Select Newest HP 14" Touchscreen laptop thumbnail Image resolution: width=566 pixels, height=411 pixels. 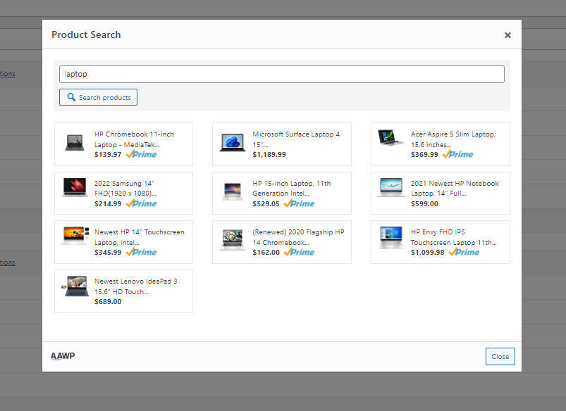coord(75,236)
